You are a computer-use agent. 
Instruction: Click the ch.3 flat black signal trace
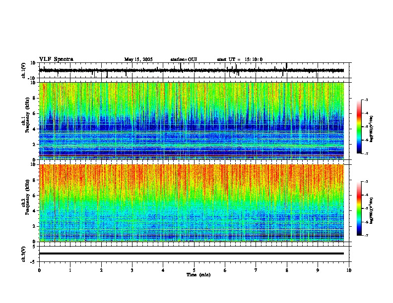[x=192, y=253]
